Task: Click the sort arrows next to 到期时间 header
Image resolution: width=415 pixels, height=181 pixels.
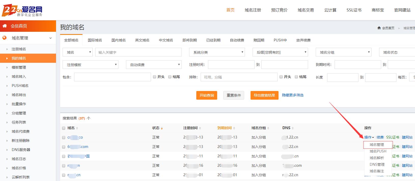Action: coord(234,128)
